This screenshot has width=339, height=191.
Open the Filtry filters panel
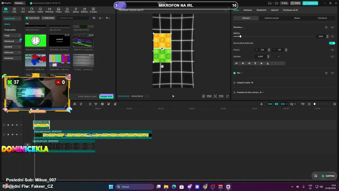pyautogui.click(x=67, y=10)
